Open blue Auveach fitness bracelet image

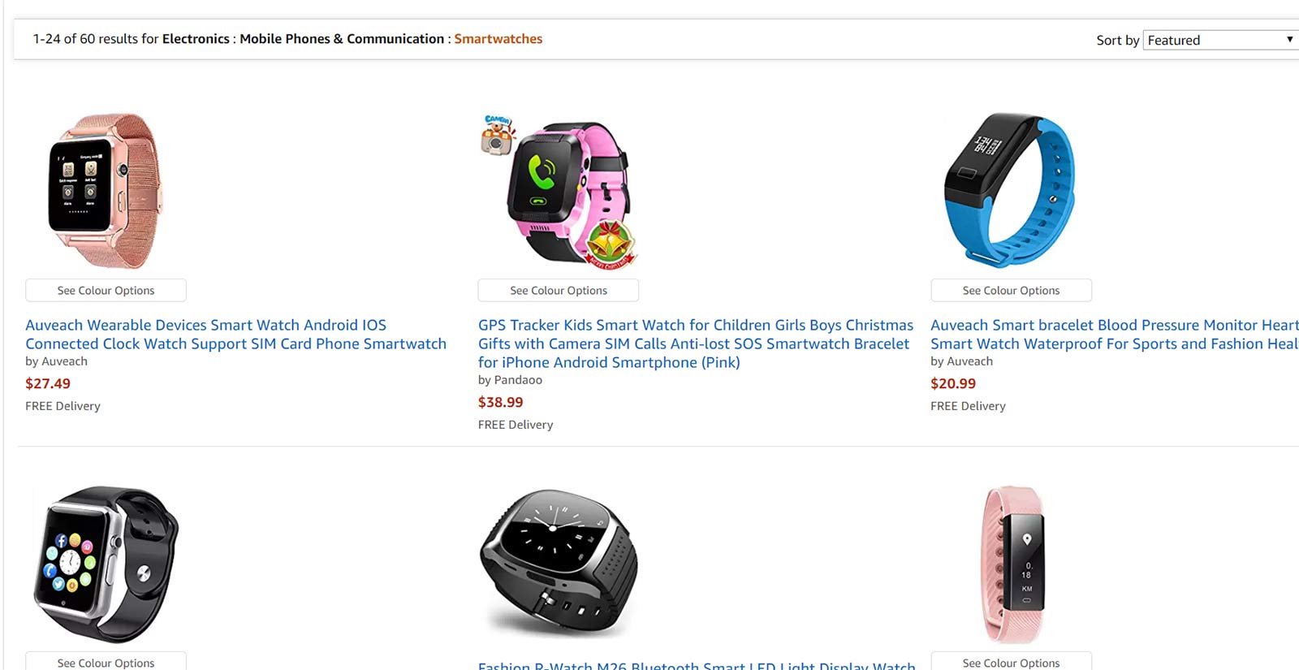coord(1011,191)
